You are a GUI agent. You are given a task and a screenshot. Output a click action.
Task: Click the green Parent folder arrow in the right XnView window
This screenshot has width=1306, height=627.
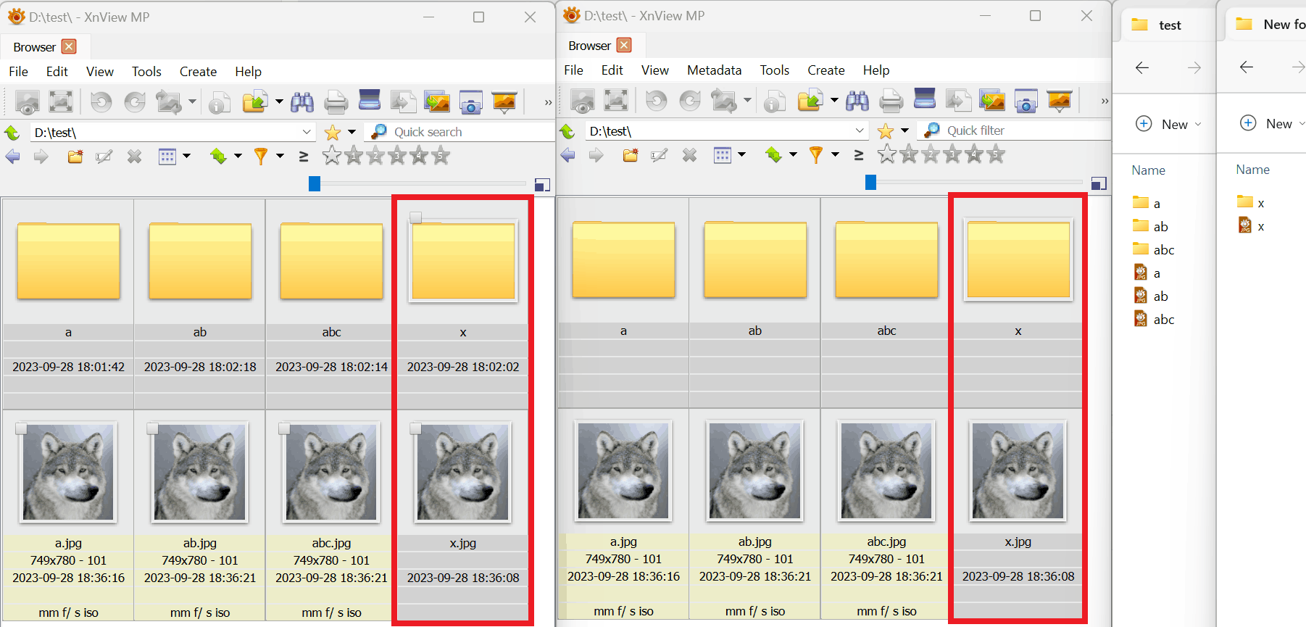tap(567, 131)
